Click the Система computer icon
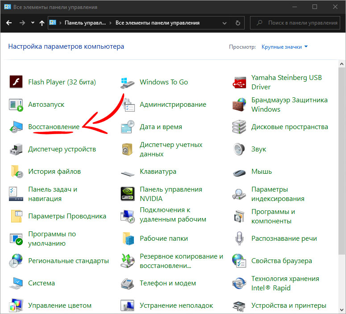This screenshot has width=346, height=314. point(16,283)
